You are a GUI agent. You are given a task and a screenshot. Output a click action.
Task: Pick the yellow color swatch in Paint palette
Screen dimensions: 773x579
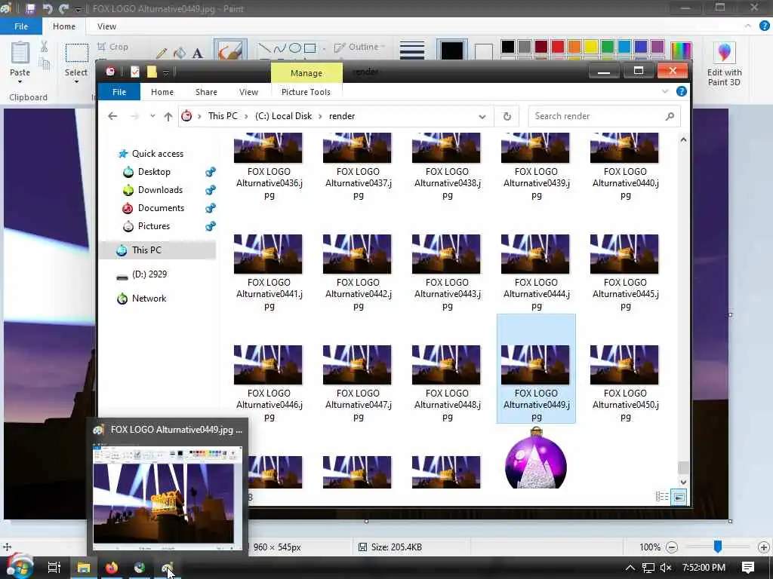pos(591,47)
